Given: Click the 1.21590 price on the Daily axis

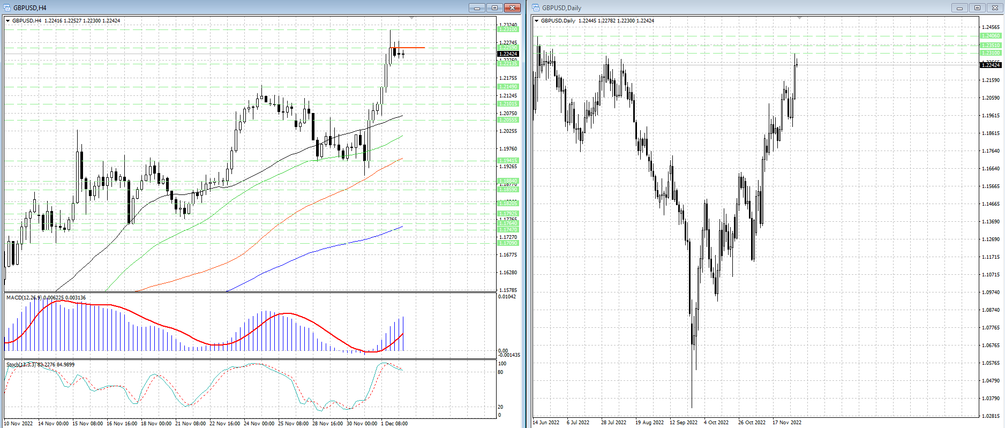Looking at the screenshot, I should tap(991, 80).
